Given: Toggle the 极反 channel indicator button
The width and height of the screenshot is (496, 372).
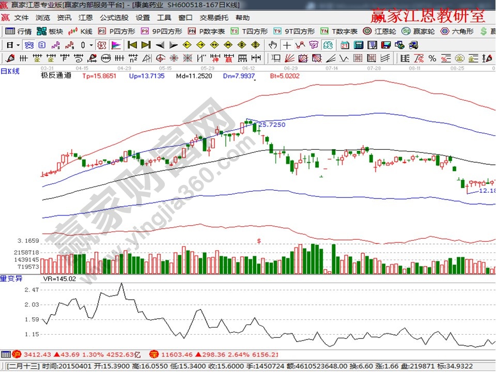Looking at the screenshot, I should (x=102, y=44).
